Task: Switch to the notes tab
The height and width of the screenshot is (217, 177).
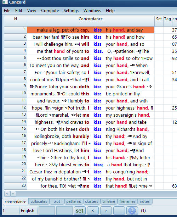Action: point(145,201)
